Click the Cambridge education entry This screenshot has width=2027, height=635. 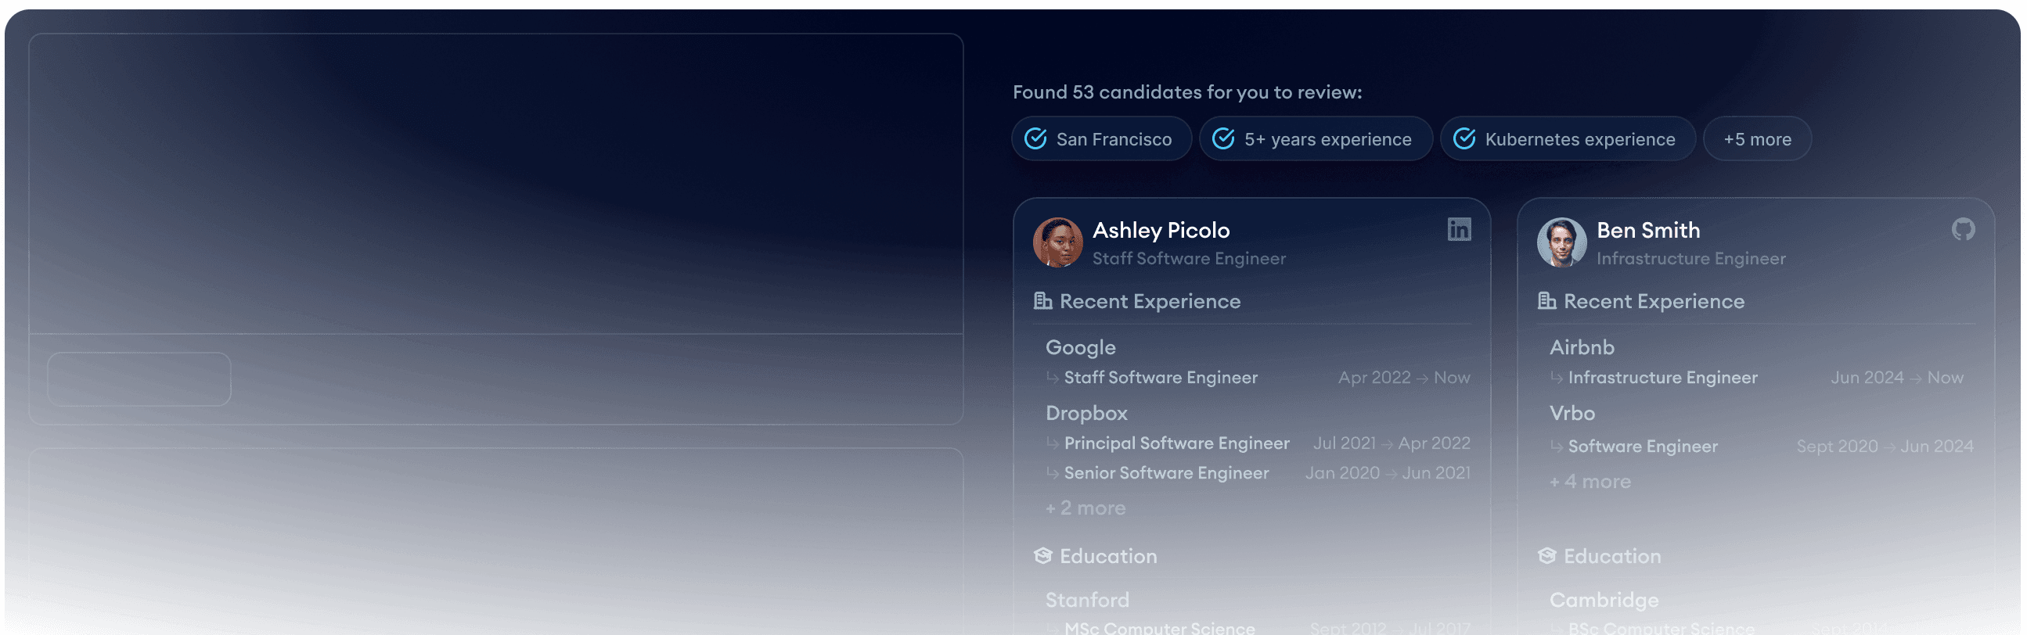[x=1604, y=601]
